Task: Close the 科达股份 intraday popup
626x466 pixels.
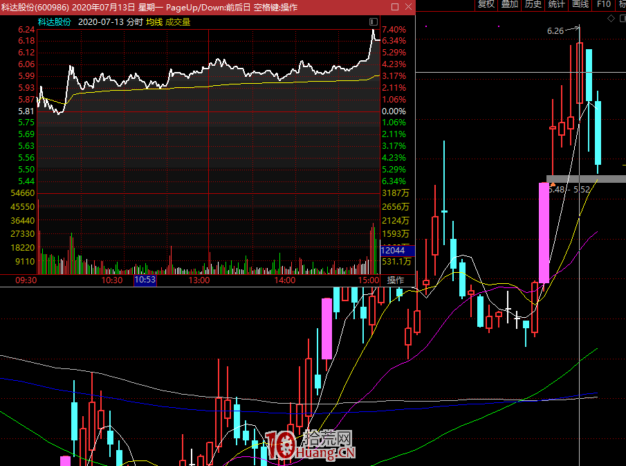Action: [408, 7]
